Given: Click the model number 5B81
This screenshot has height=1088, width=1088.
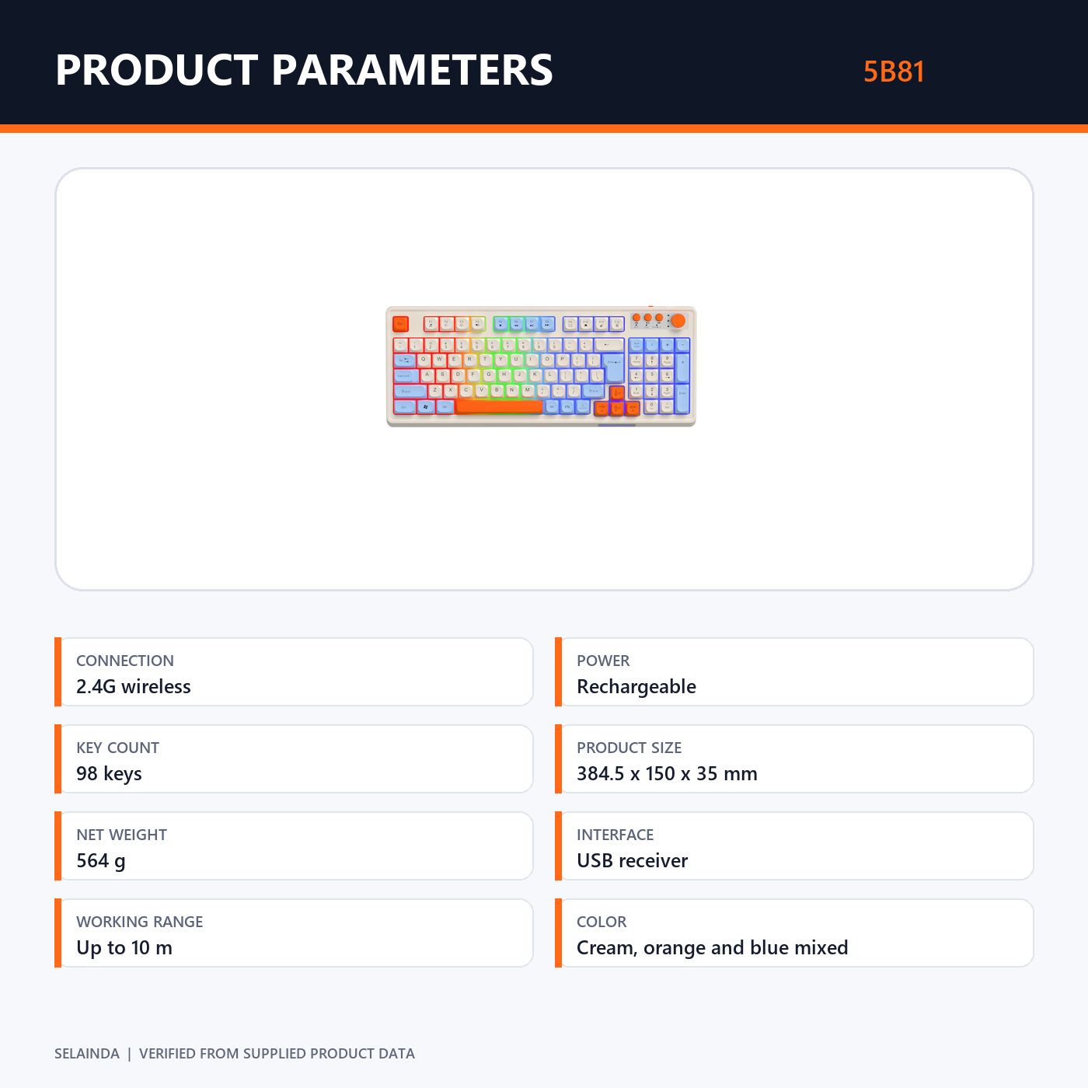Looking at the screenshot, I should tap(894, 71).
